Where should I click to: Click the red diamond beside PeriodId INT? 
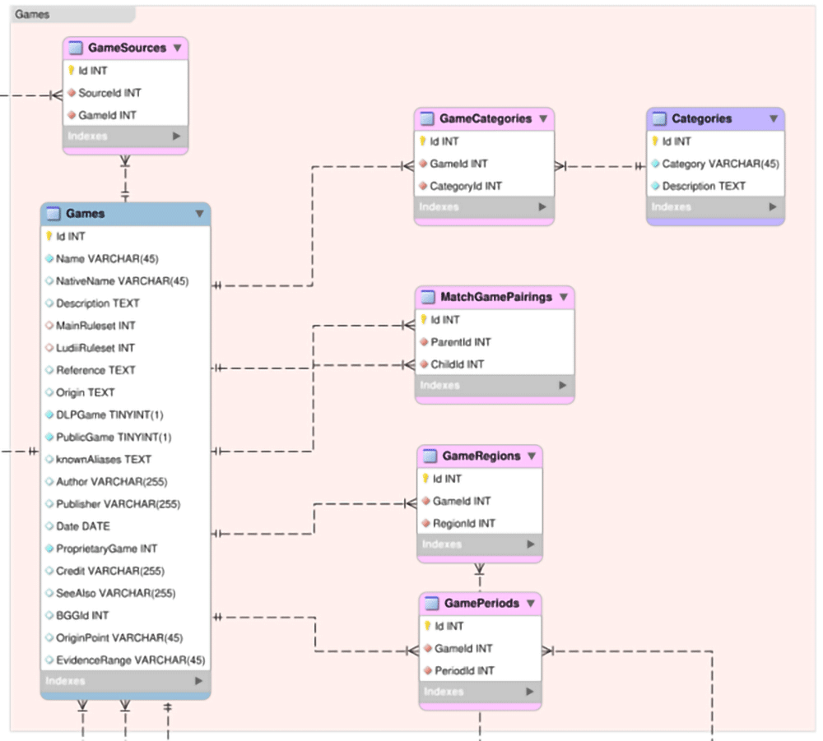click(x=428, y=671)
